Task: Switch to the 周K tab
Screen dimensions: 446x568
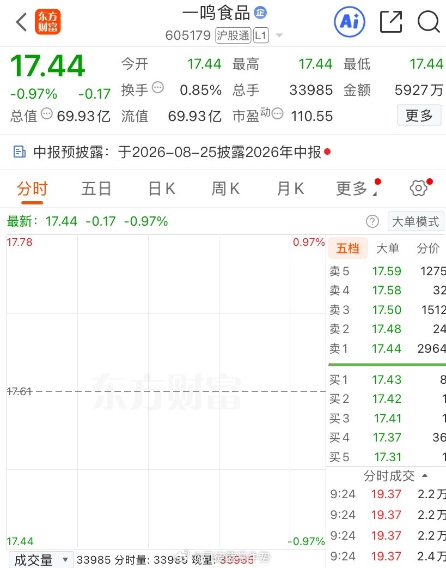Action: [x=225, y=189]
